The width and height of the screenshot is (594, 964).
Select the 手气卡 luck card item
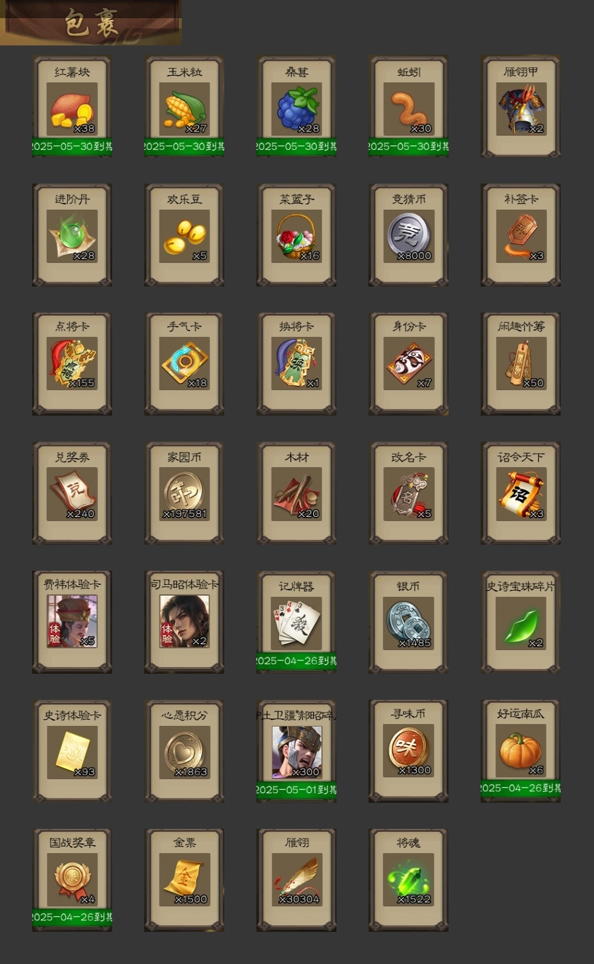184,364
